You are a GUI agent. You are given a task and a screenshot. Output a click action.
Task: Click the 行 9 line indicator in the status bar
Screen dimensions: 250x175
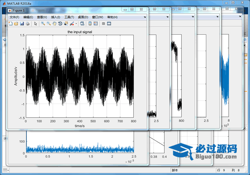pyautogui.click(x=221, y=170)
